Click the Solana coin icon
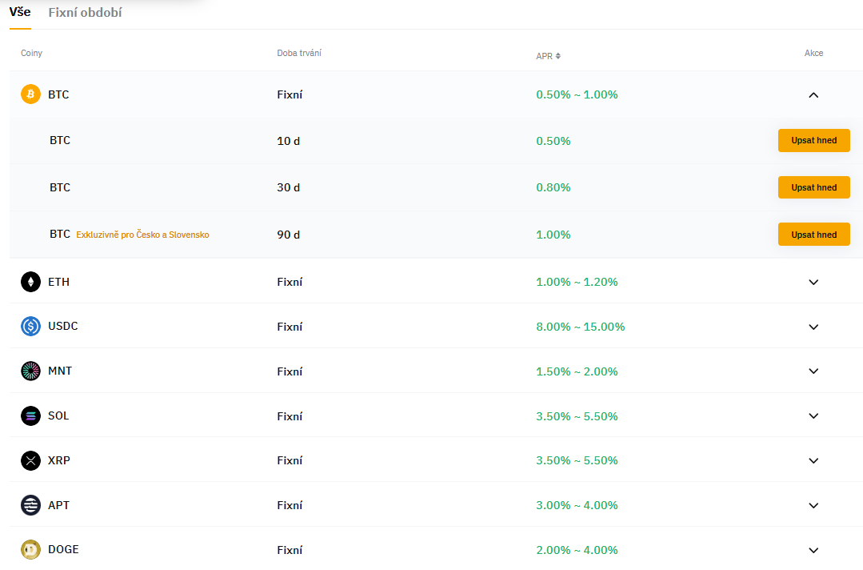863x570 pixels. tap(30, 416)
